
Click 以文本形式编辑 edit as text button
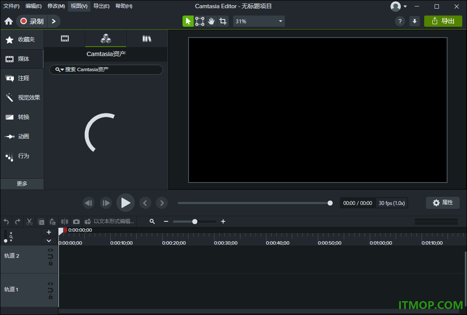pos(109,221)
